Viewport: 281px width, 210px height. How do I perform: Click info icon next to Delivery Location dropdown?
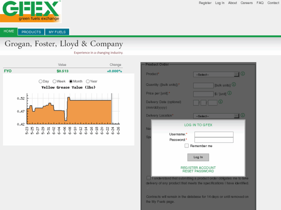coord(243,115)
